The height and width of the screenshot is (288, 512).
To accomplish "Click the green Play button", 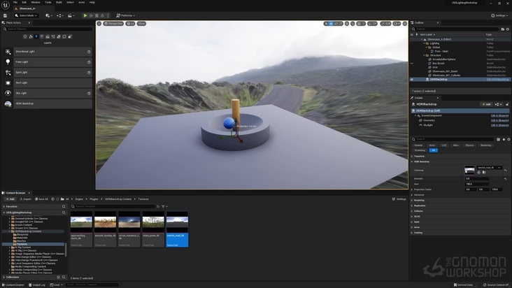I will tap(85, 15).
